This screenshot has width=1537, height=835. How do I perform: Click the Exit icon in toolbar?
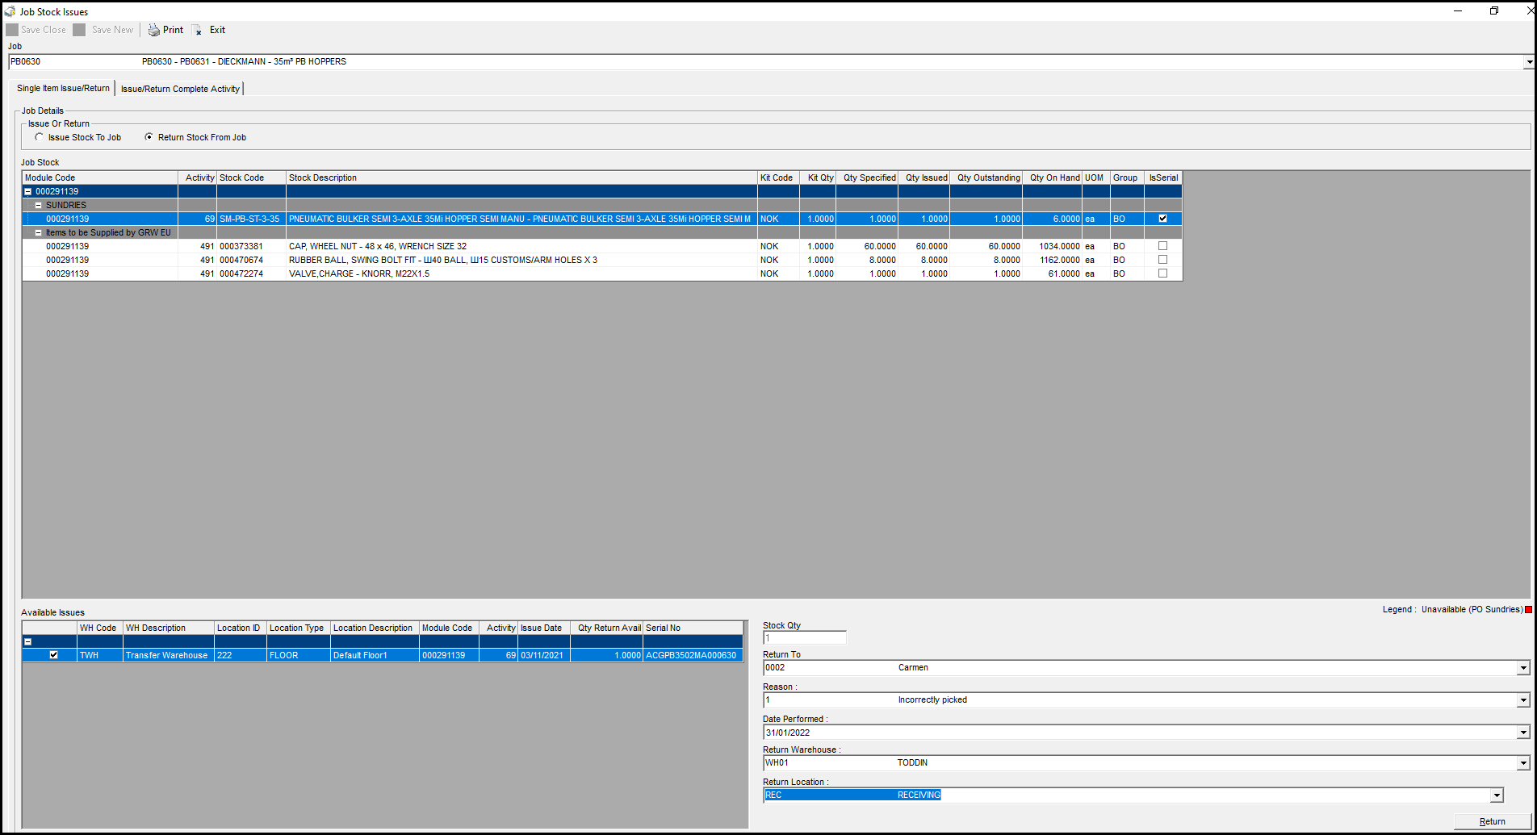[x=198, y=30]
